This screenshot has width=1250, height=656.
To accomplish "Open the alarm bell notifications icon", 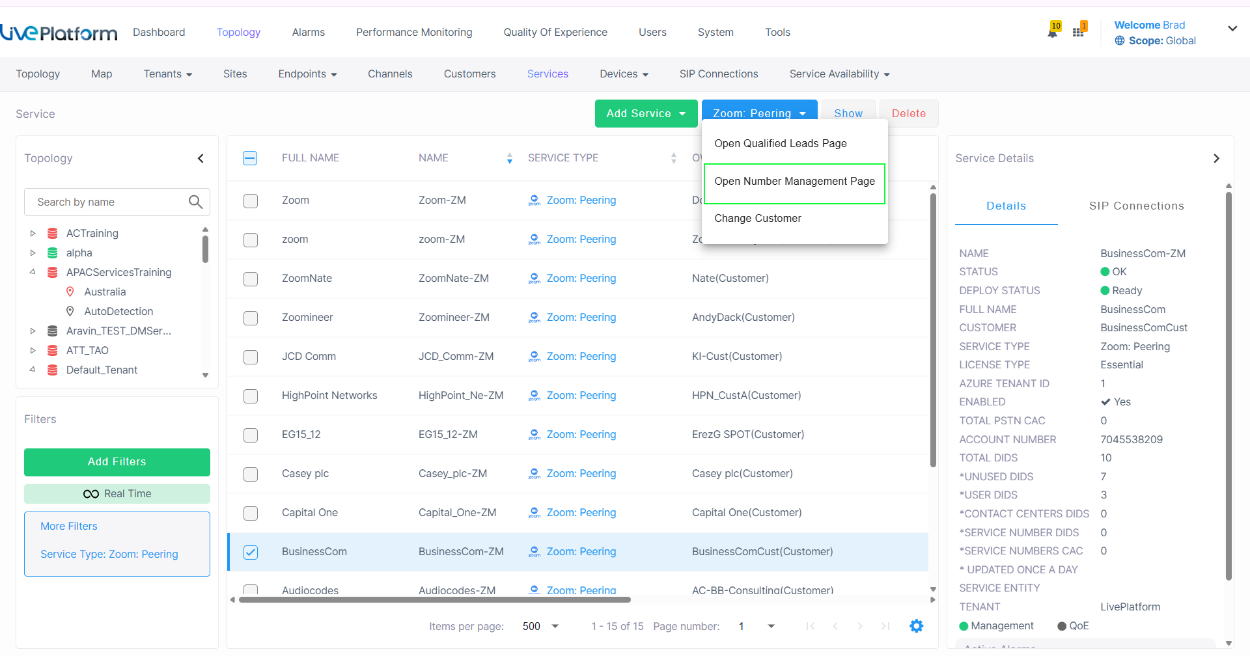I will (x=1053, y=31).
